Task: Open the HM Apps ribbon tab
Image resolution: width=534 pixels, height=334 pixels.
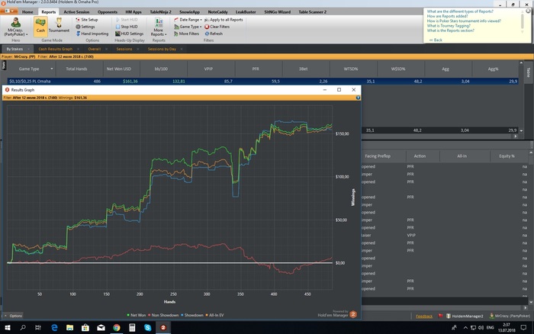Action: tap(133, 12)
